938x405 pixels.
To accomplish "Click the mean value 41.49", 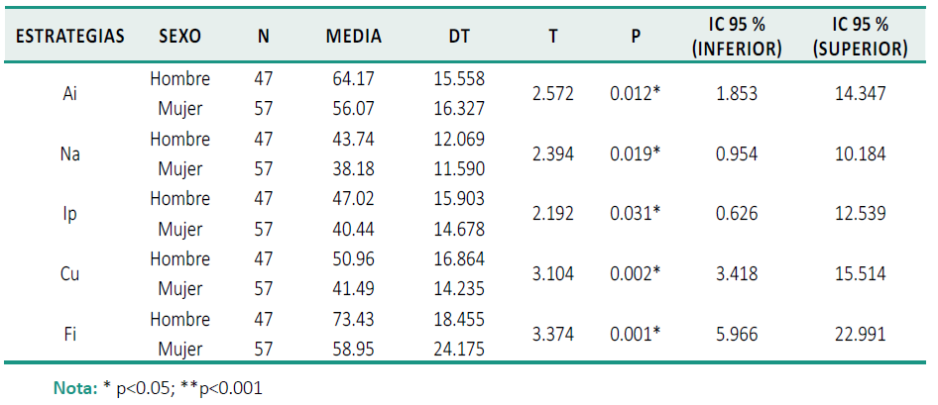I will pyautogui.click(x=354, y=288).
